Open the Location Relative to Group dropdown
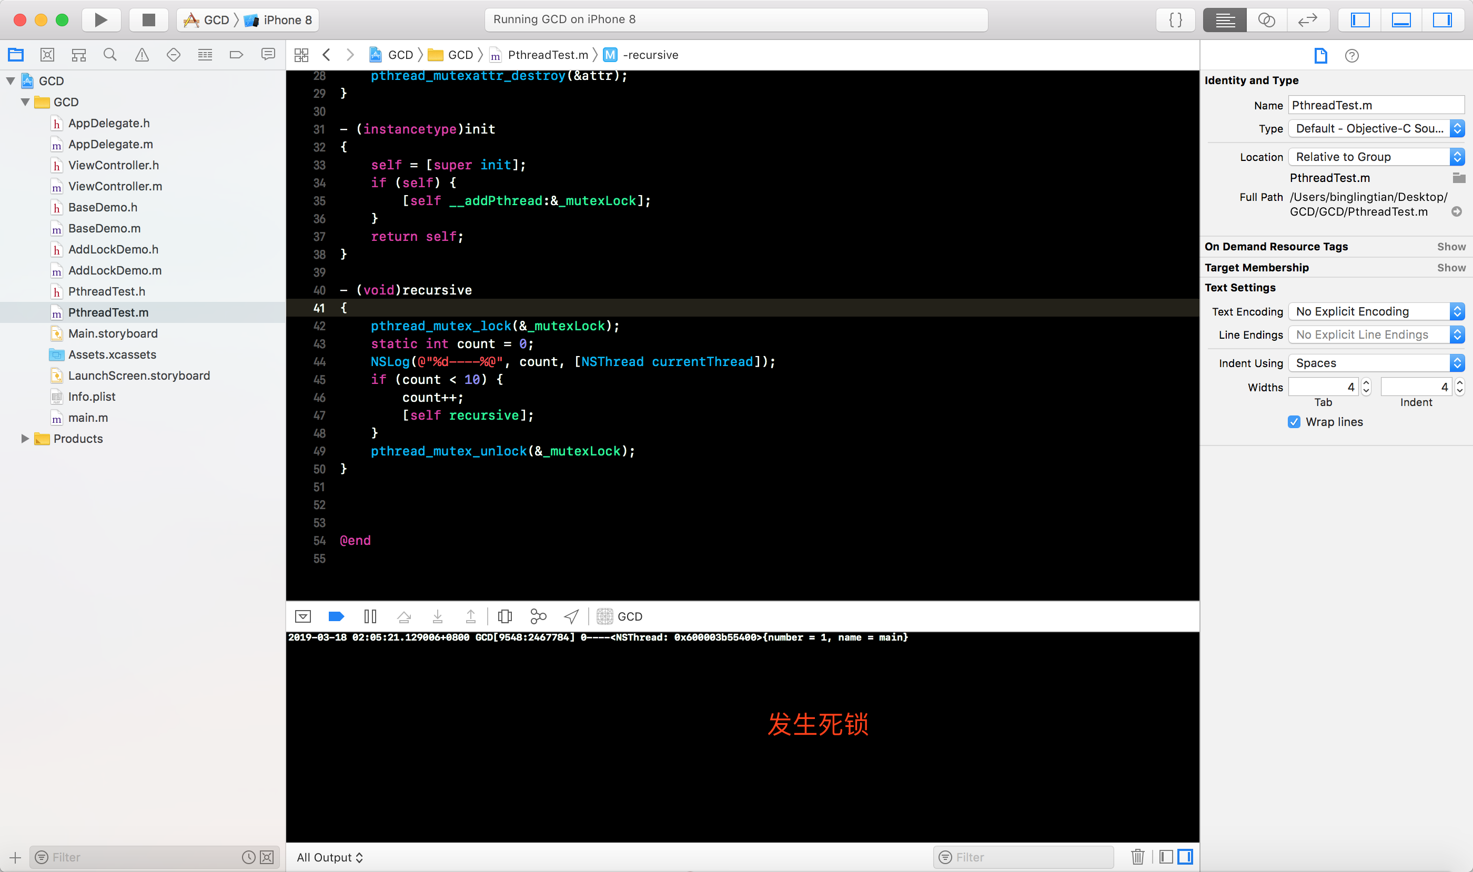 tap(1376, 157)
